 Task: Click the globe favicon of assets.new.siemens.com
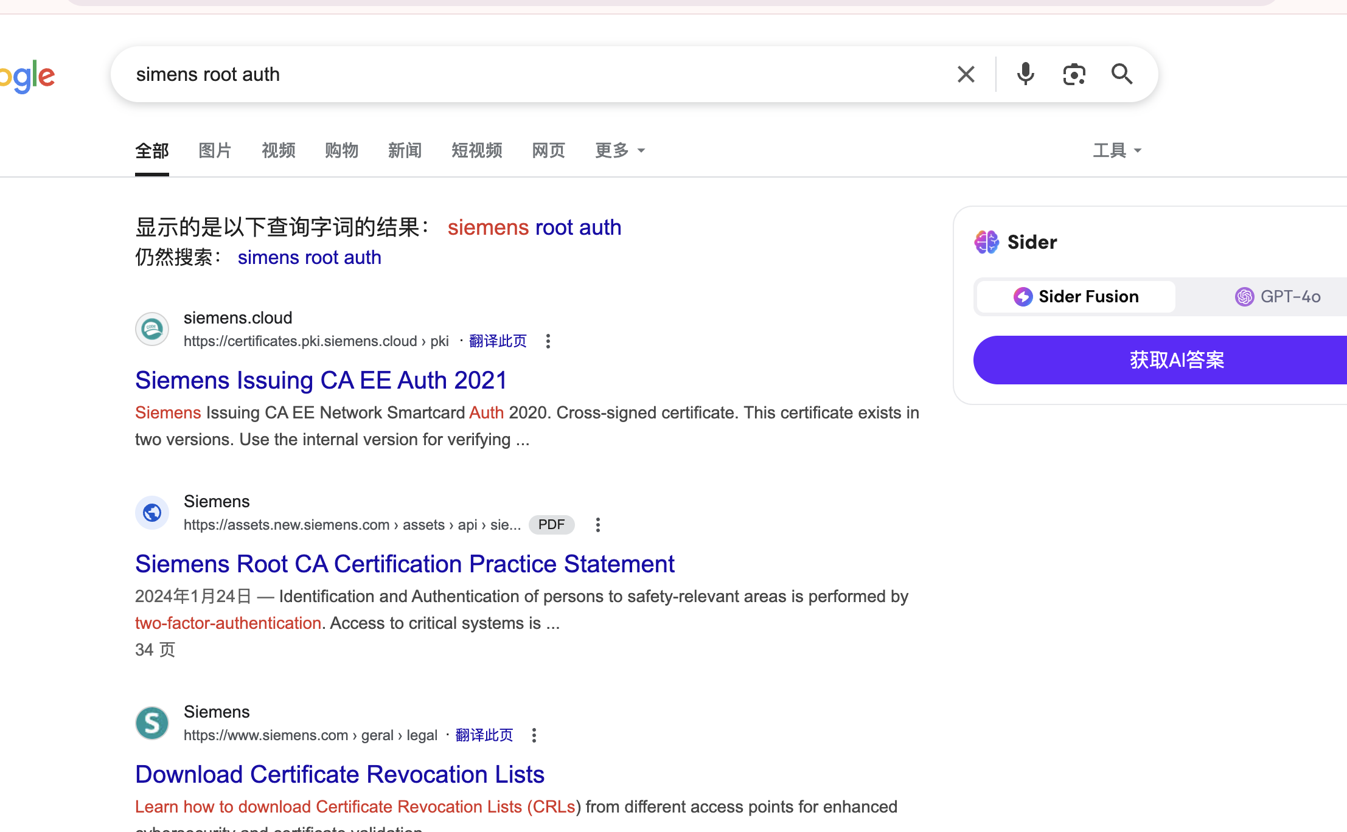pyautogui.click(x=152, y=513)
